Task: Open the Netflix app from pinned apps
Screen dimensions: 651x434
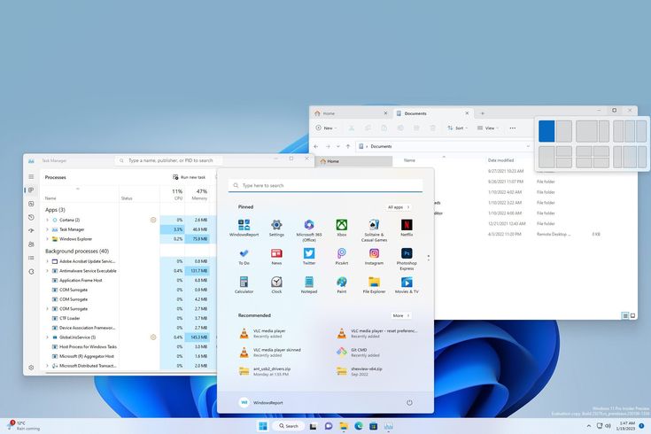Action: click(407, 226)
